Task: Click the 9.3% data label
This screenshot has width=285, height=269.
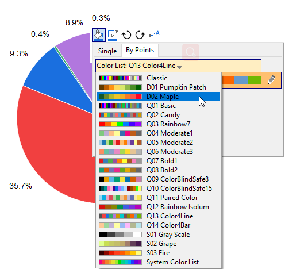Action: point(19,53)
